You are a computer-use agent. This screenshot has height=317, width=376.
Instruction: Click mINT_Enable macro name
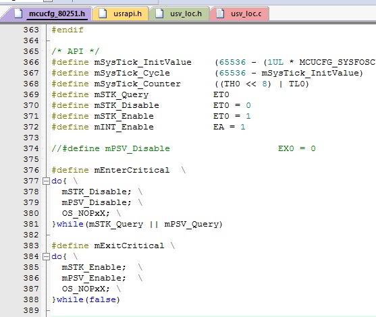click(124, 127)
